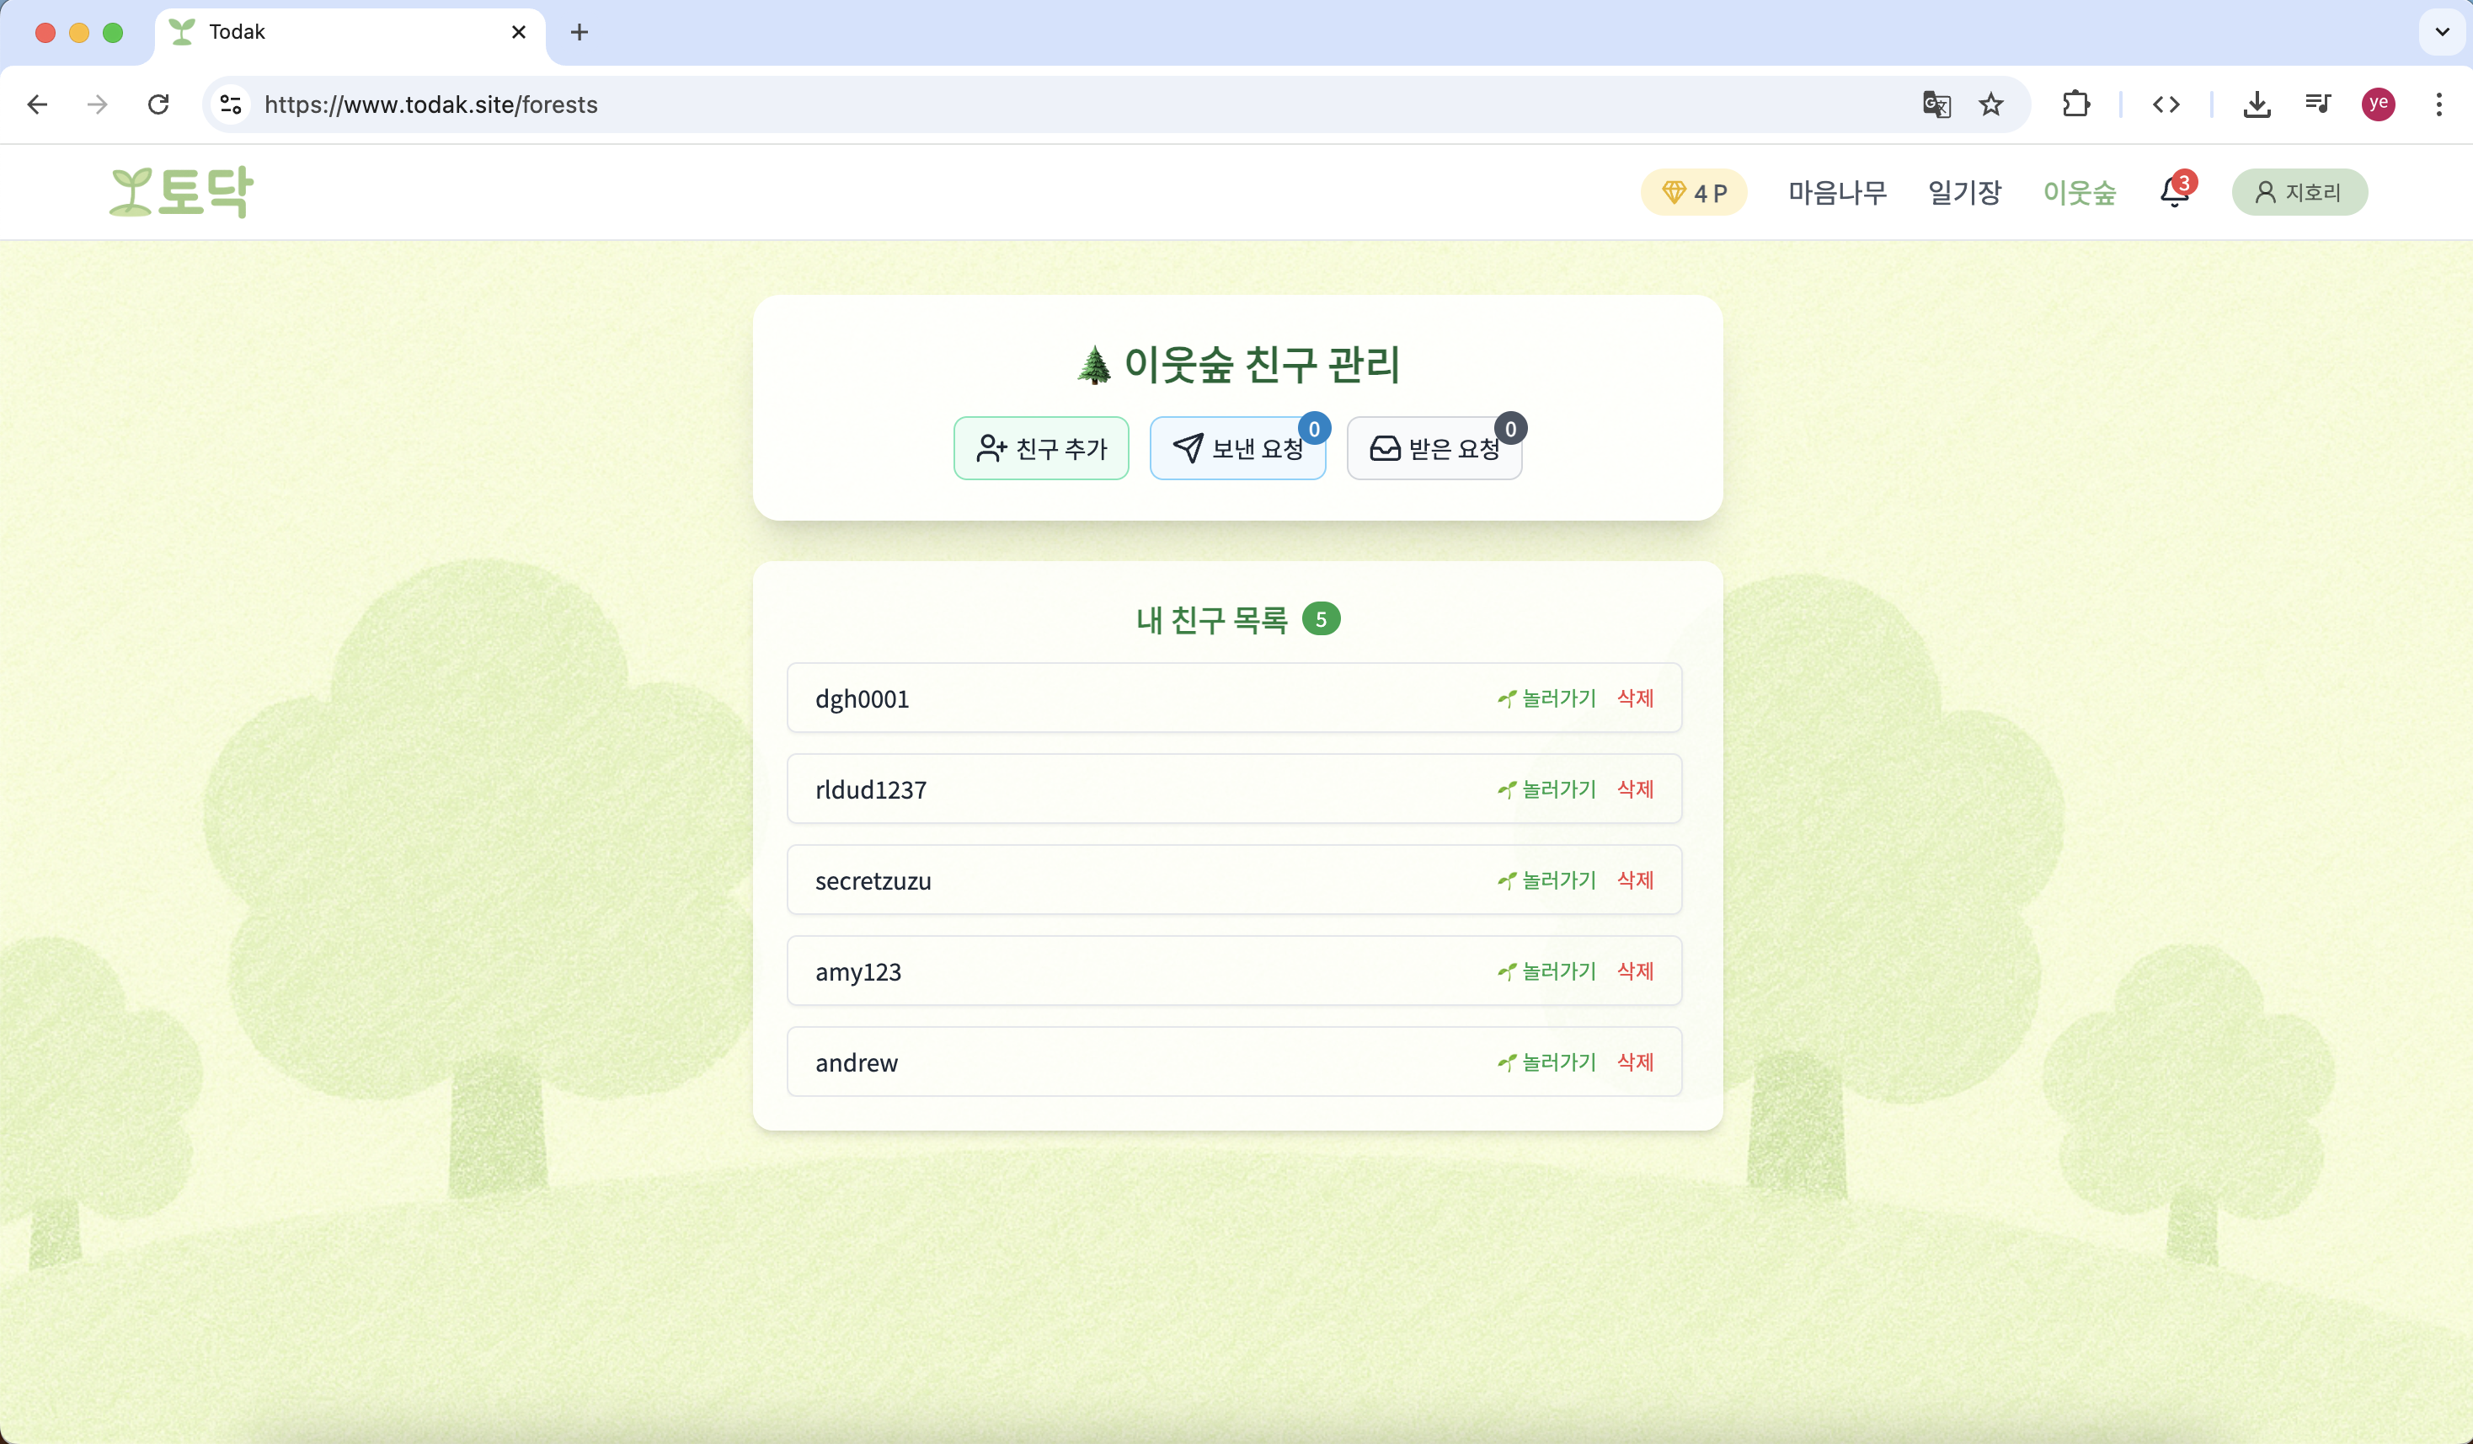The width and height of the screenshot is (2473, 1444).
Task: Go to the 마음나무 menu
Action: 1837,192
